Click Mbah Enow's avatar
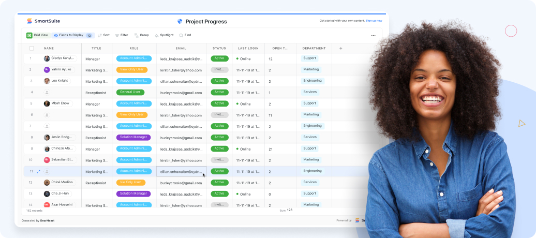The width and height of the screenshot is (536, 238). 47,103
